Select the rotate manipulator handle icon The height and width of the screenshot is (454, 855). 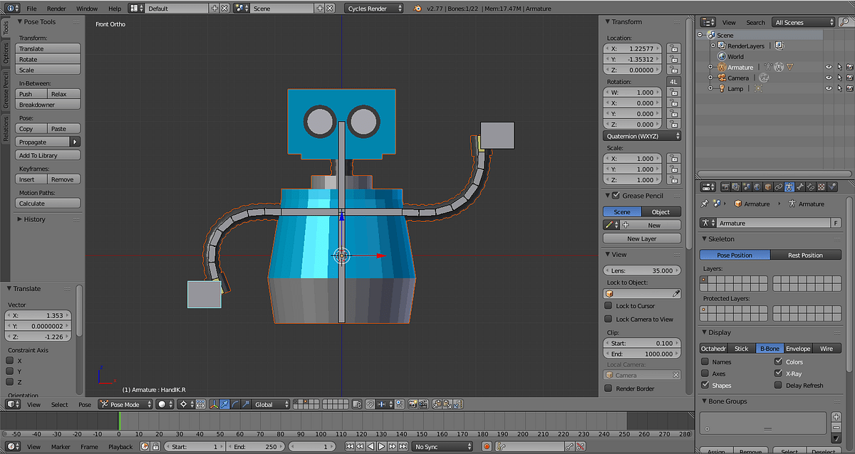point(234,404)
